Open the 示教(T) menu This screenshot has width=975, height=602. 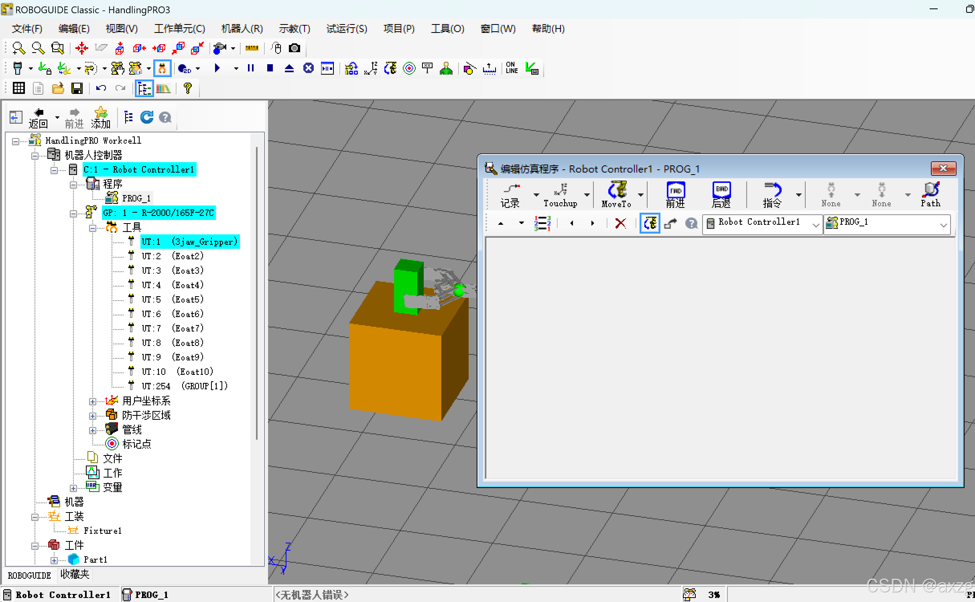coord(294,29)
